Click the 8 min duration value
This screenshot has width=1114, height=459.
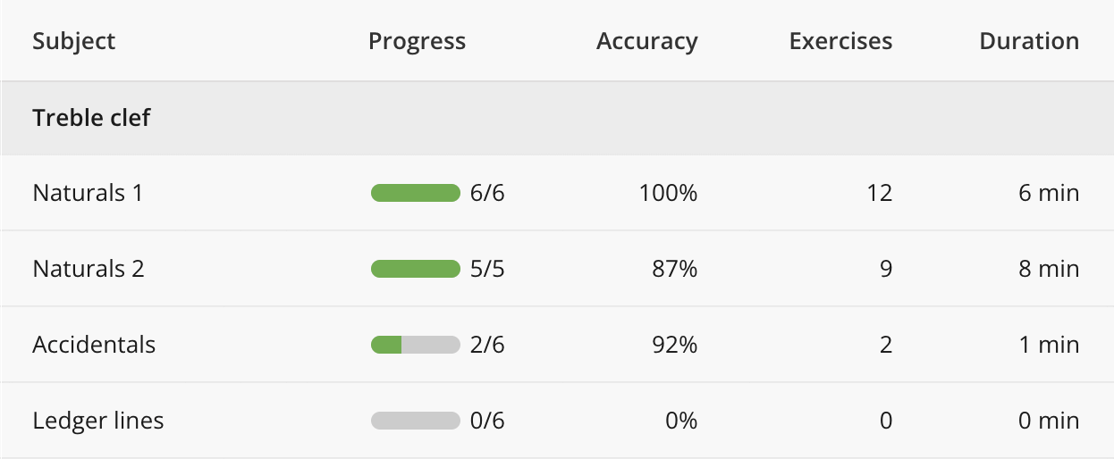(x=1049, y=269)
